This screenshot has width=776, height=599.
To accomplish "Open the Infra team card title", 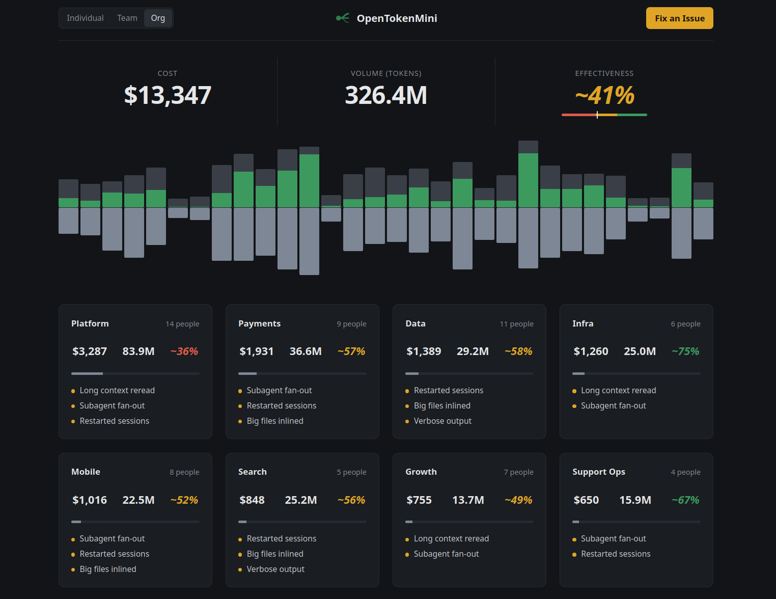I will pyautogui.click(x=583, y=323).
